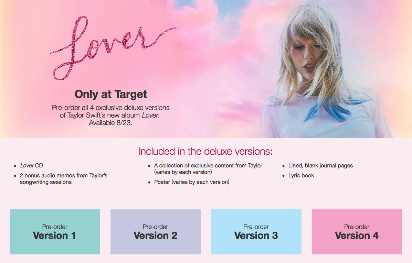The width and height of the screenshot is (412, 263).
Task: Click the Pre-order all 4 exclusive deluxe versions text
Action: coord(110,108)
